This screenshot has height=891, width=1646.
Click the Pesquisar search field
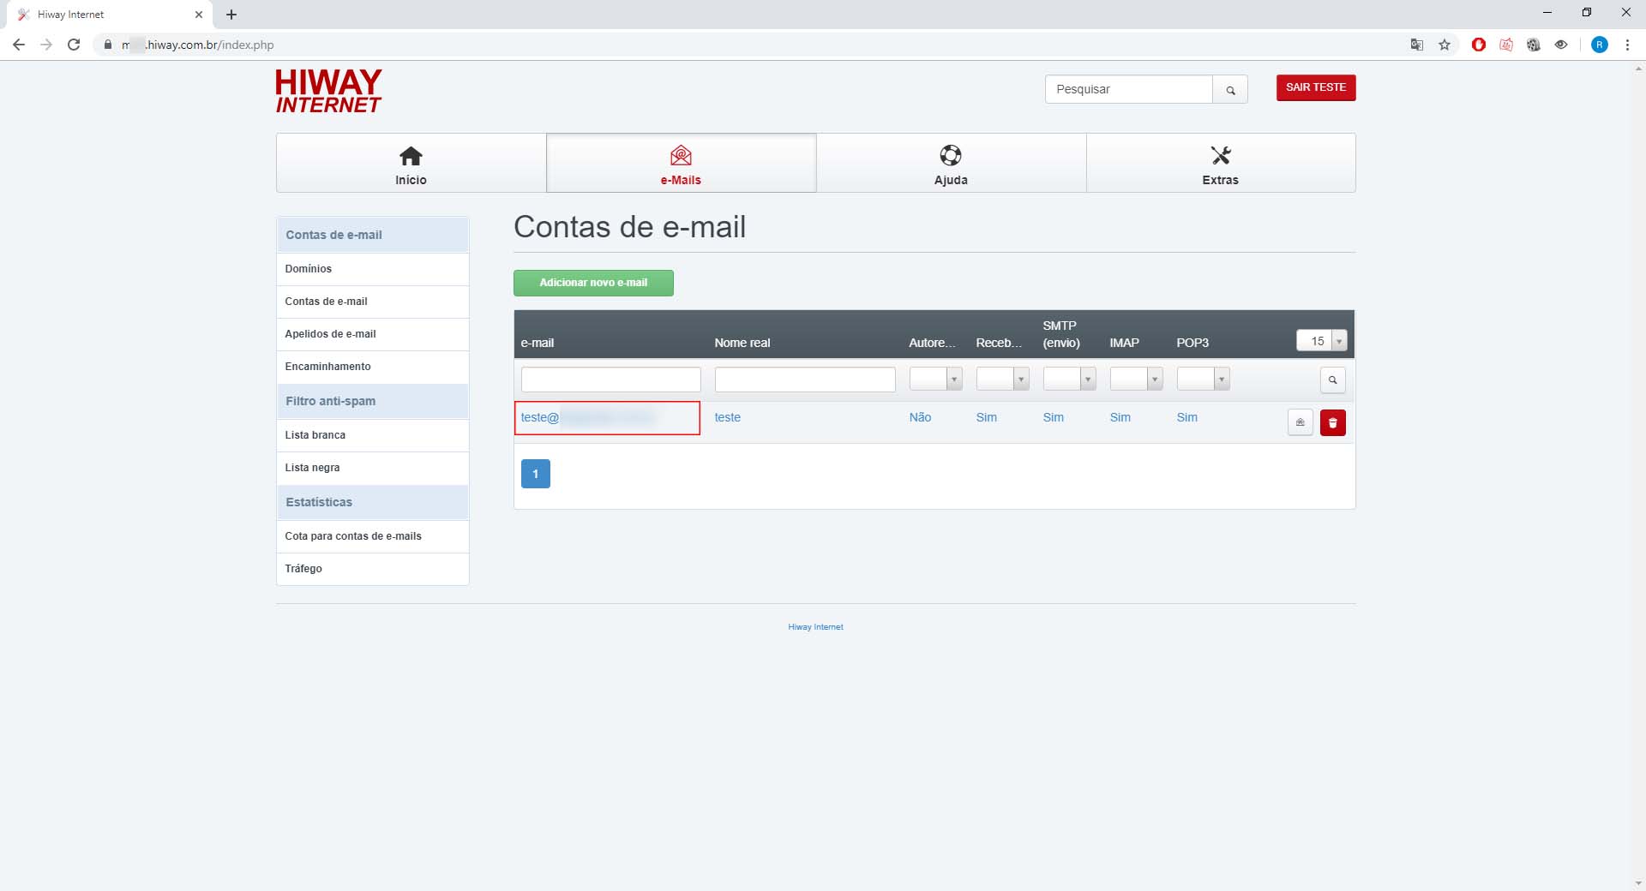tap(1128, 89)
